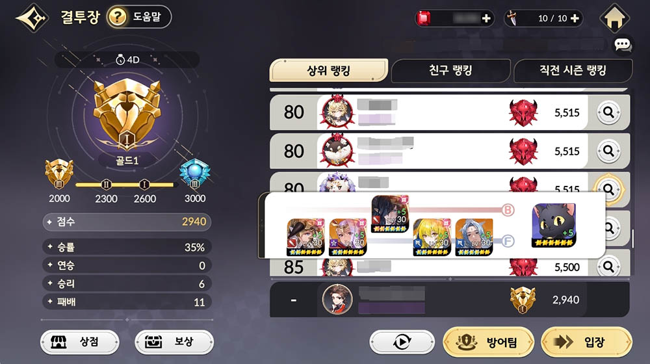Click the gold tier progress bar

coord(125,185)
